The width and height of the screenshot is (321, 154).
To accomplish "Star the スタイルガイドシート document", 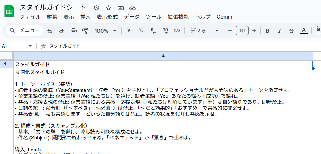I will coord(109,8).
